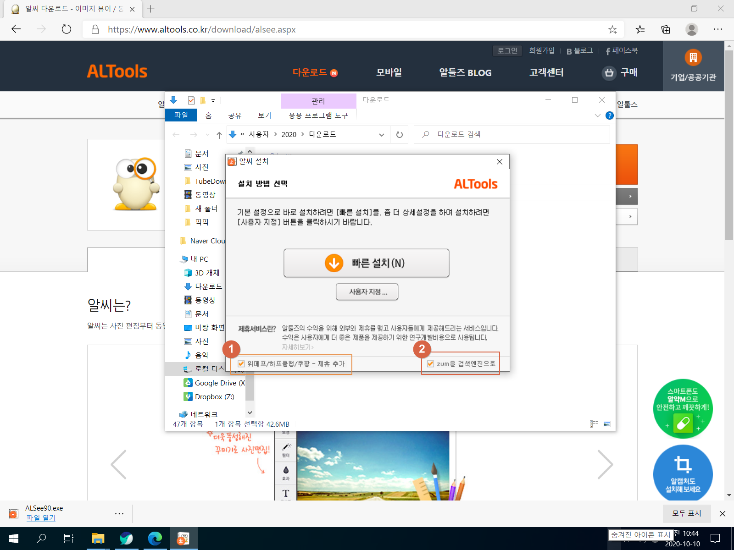Open the browser settings ellipsis menu

click(x=718, y=29)
